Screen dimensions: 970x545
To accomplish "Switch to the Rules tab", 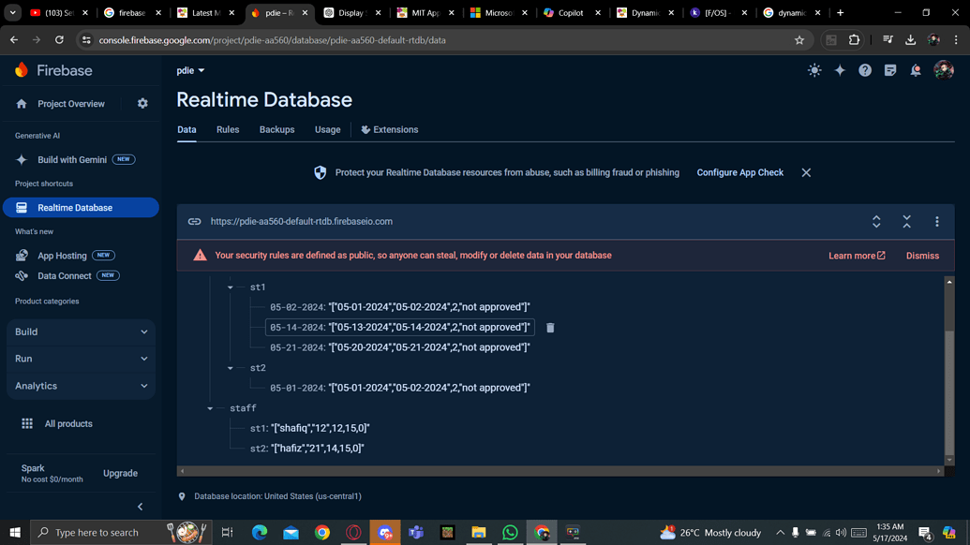I will click(x=228, y=129).
